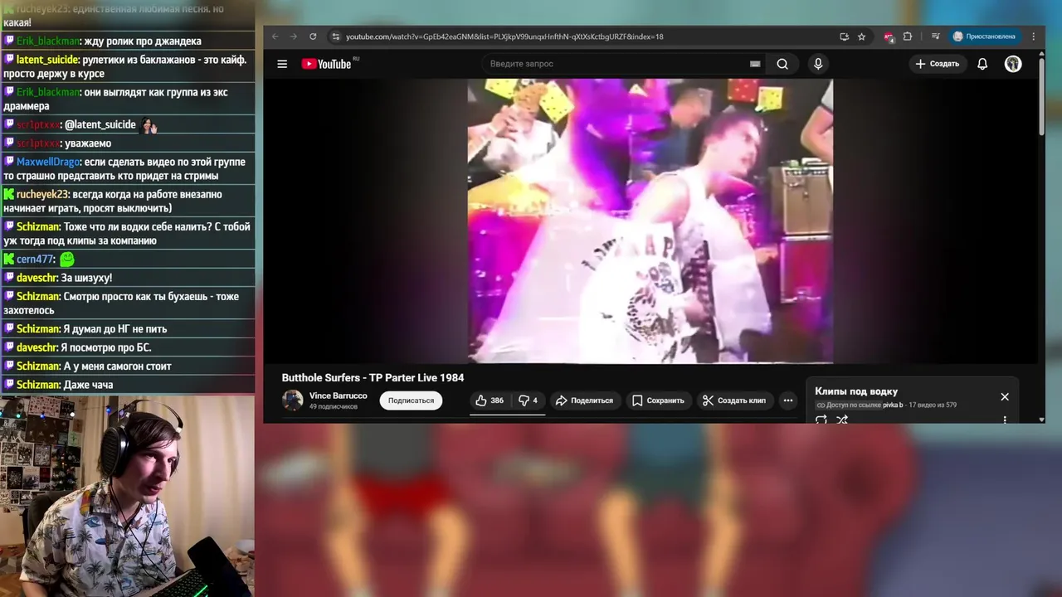Reload the YouTube page
Image resolution: width=1062 pixels, height=597 pixels.
pos(313,36)
